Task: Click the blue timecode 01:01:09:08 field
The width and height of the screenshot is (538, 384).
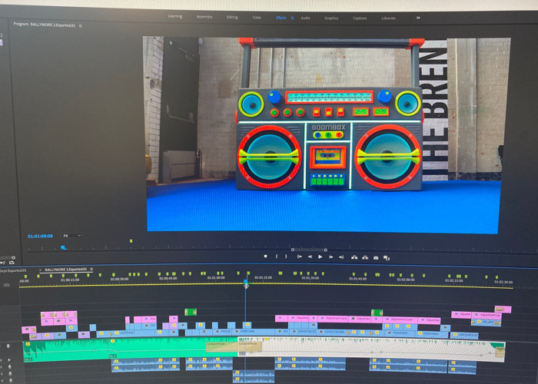Action: point(40,236)
